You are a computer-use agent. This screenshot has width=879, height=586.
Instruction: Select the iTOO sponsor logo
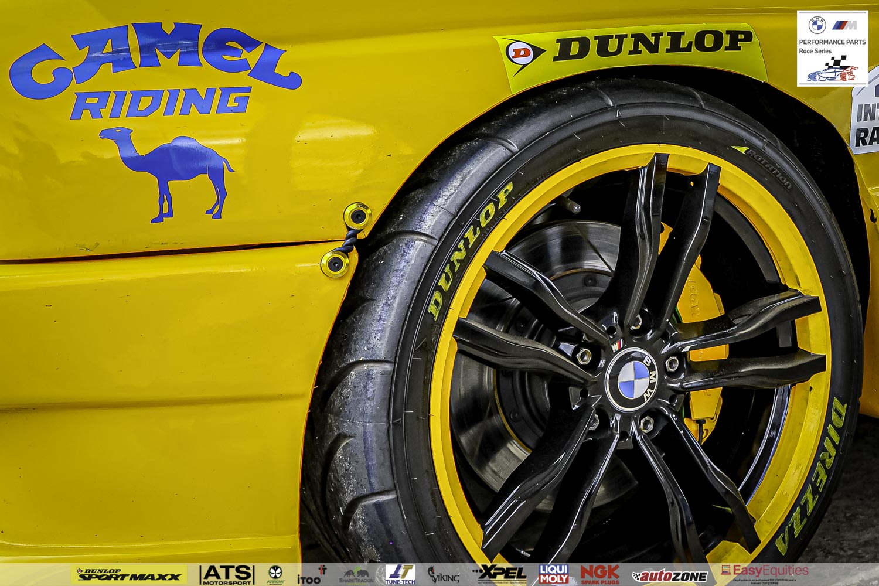[311, 575]
